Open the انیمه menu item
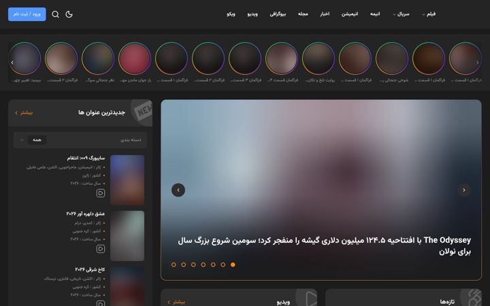This screenshot has width=490, height=306. click(375, 14)
